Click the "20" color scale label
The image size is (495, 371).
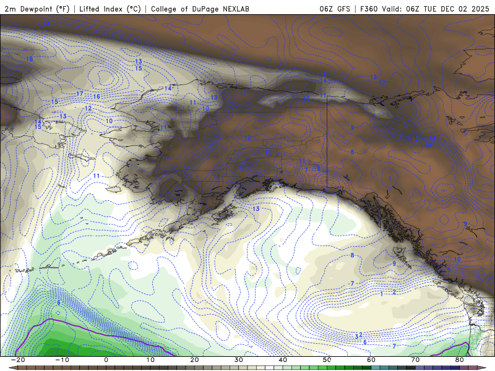click(194, 360)
